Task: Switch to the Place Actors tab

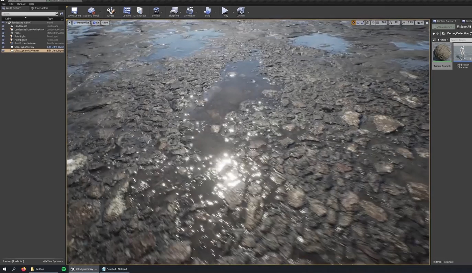Action: click(x=41, y=8)
